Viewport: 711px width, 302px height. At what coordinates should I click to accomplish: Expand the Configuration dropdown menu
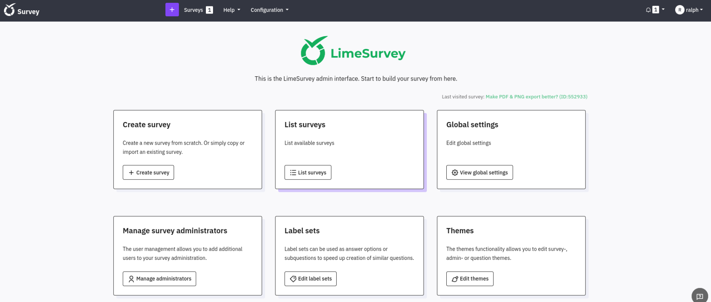pyautogui.click(x=269, y=10)
